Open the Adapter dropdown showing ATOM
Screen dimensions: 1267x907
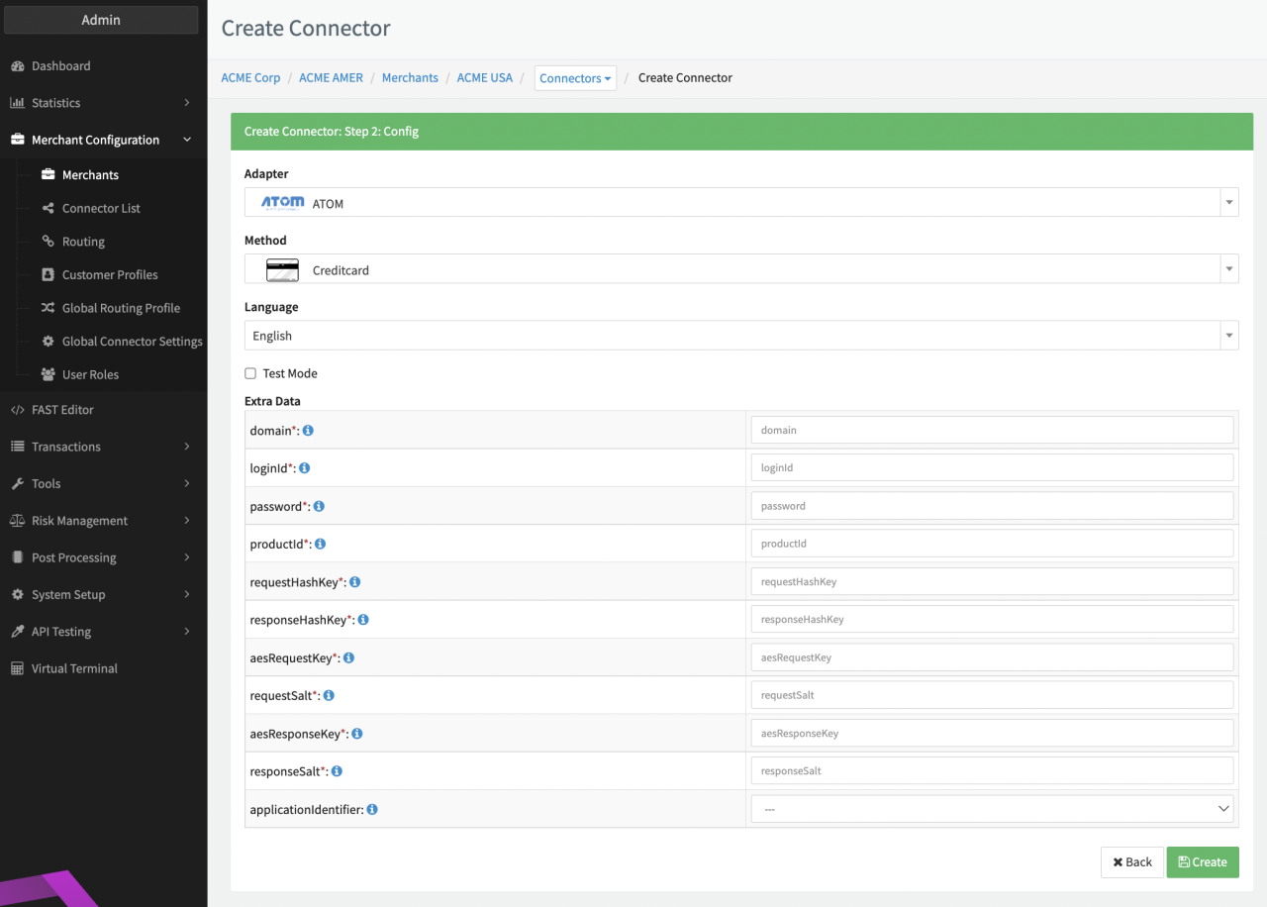click(740, 203)
